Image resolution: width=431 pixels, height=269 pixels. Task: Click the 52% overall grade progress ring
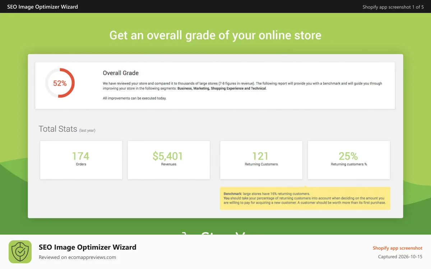coord(60,83)
